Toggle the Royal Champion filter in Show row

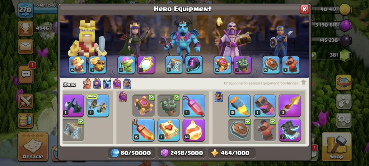[x=127, y=84]
